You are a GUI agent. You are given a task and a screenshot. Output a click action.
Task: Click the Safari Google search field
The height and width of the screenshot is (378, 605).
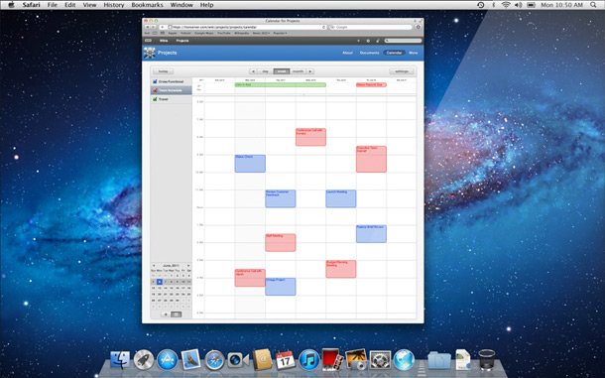pos(370,27)
